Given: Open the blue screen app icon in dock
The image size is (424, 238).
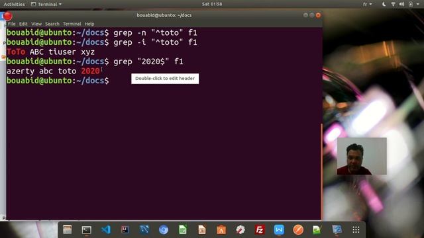Looking at the screenshot, I should 337,230.
